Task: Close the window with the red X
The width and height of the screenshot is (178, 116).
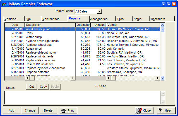Action: (x=174, y=4)
